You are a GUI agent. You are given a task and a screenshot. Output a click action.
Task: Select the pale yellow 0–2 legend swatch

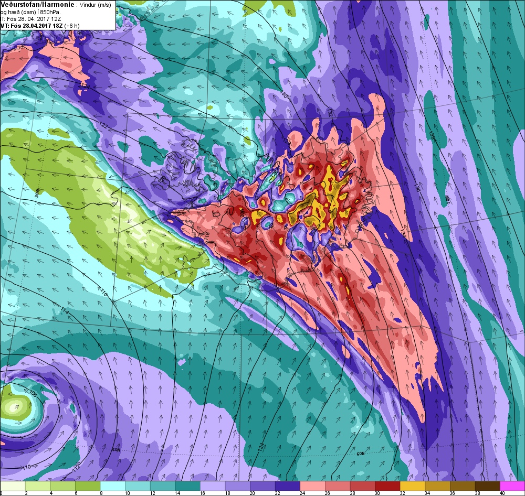(x=13, y=486)
